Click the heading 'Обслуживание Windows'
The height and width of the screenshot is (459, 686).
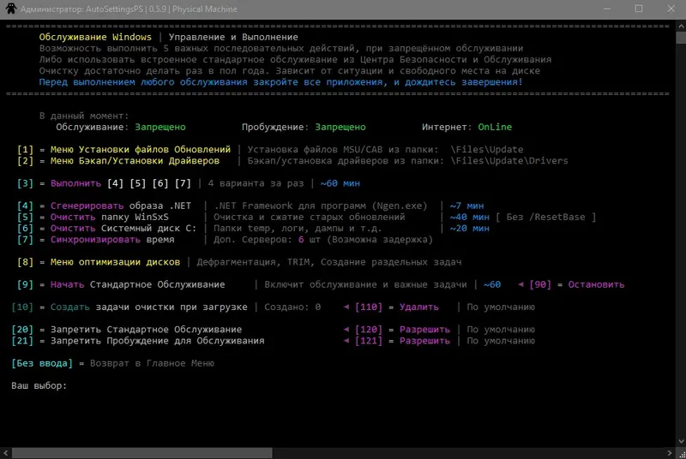pyautogui.click(x=95, y=37)
